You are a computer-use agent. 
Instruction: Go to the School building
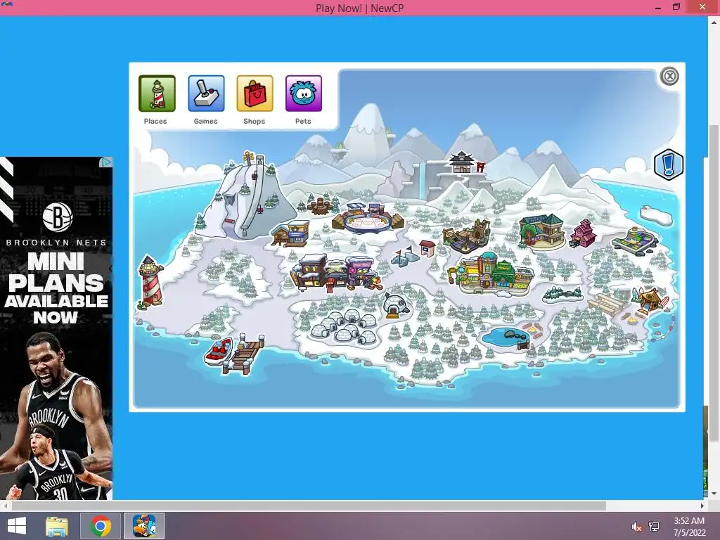(x=542, y=231)
